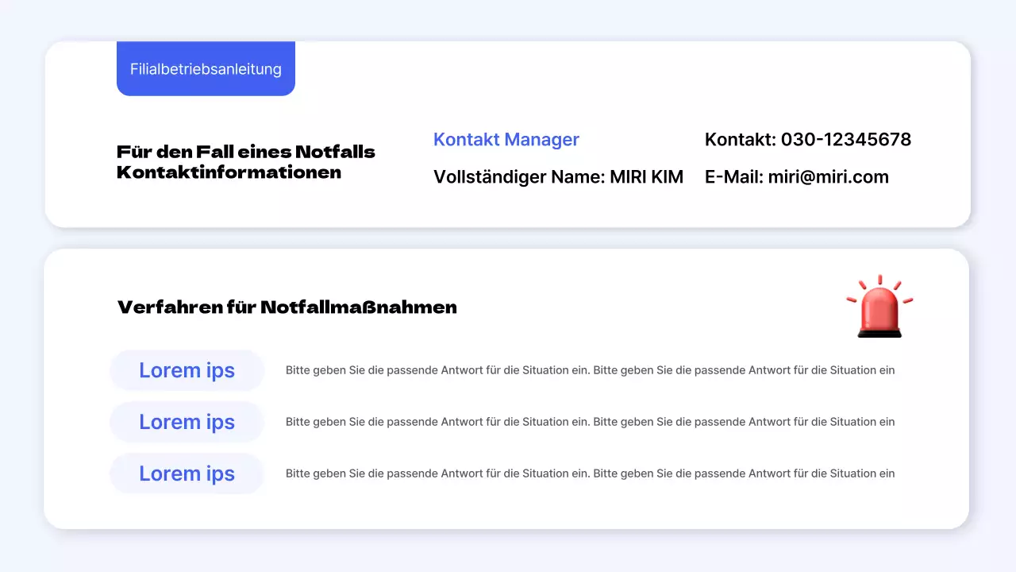
Task: Click the top white contact card
Action: click(508, 135)
